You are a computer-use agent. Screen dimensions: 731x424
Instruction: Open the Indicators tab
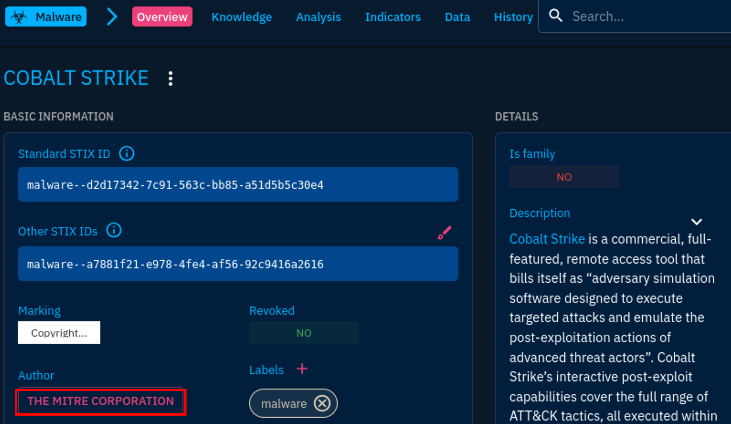393,17
